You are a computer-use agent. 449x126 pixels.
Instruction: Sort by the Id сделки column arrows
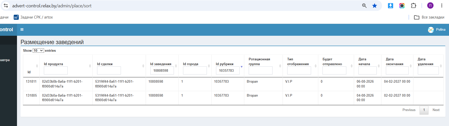[143, 66]
